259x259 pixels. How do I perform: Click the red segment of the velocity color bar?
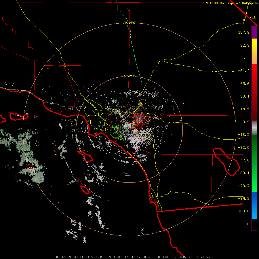(254, 92)
